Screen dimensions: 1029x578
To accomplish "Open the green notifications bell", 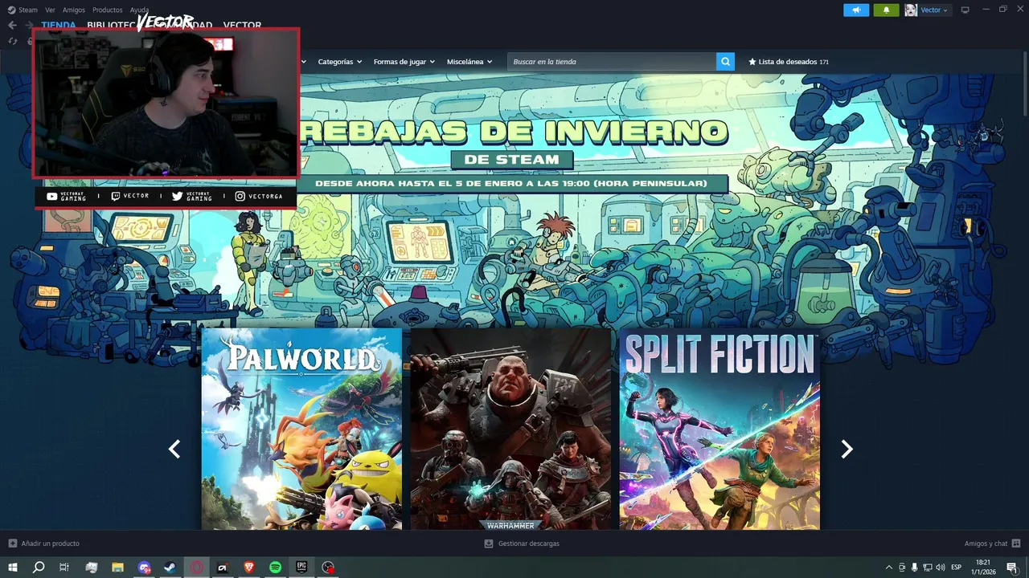I will [886, 10].
